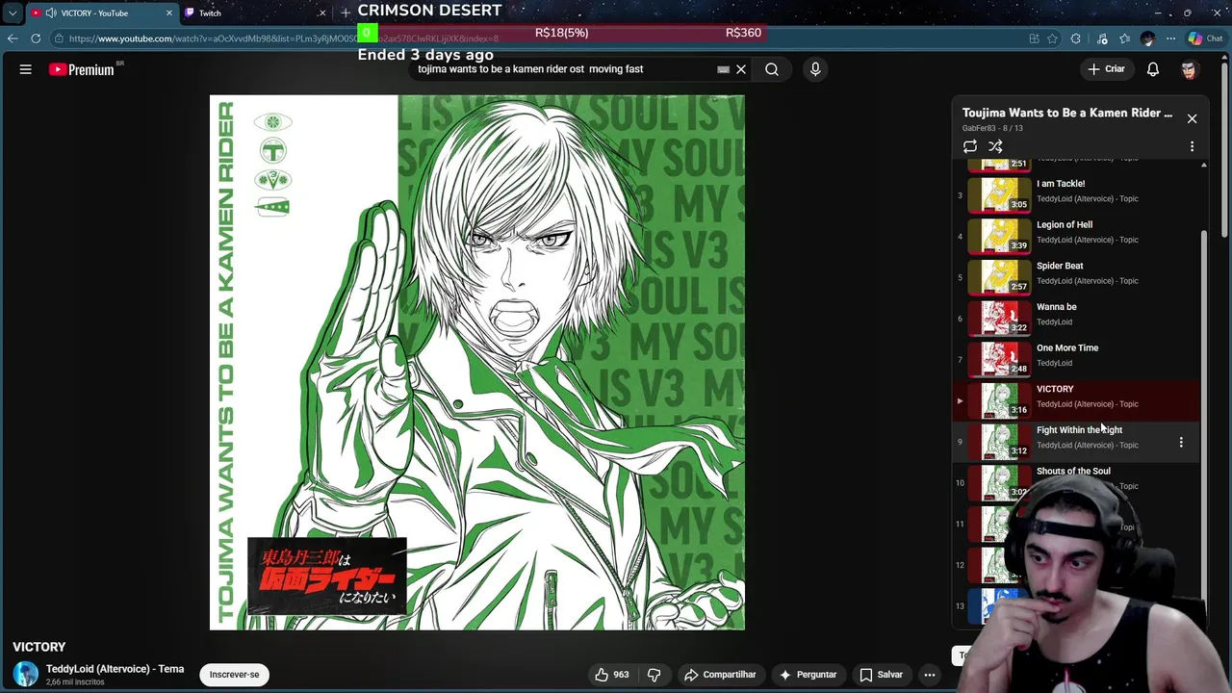Toggle playlist shuffle
The width and height of the screenshot is (1232, 693).
(995, 146)
